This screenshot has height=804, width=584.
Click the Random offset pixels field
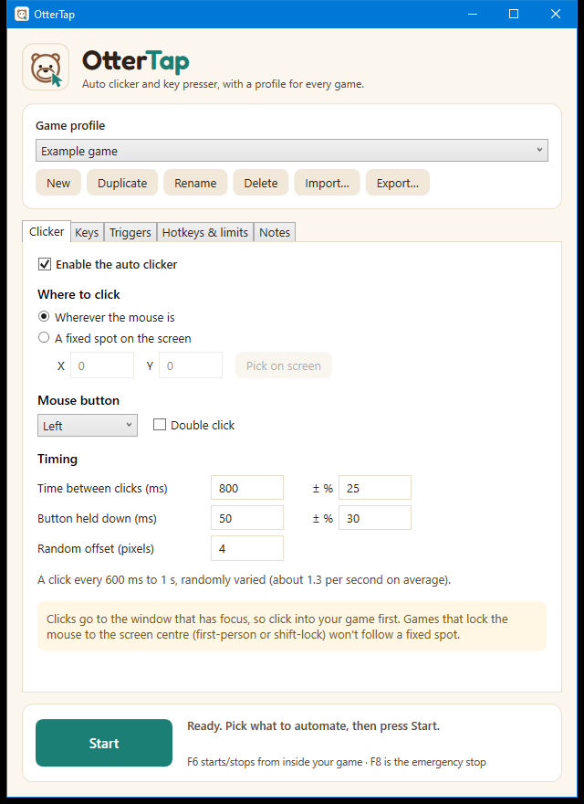247,548
